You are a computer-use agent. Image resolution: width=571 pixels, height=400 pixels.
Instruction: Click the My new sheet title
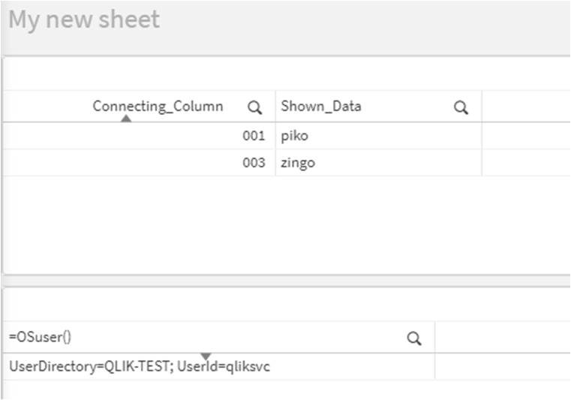tap(84, 19)
